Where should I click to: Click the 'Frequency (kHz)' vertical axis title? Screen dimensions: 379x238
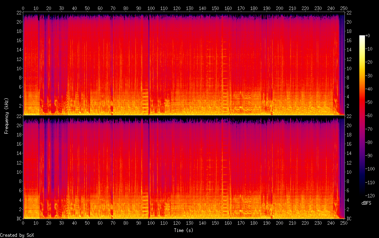(6, 116)
